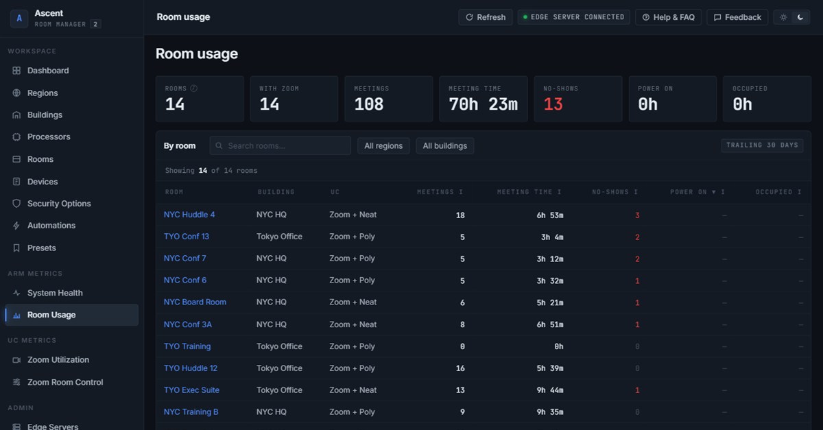Click the camera icon for Zoom Utilization
The image size is (823, 430).
coord(16,360)
